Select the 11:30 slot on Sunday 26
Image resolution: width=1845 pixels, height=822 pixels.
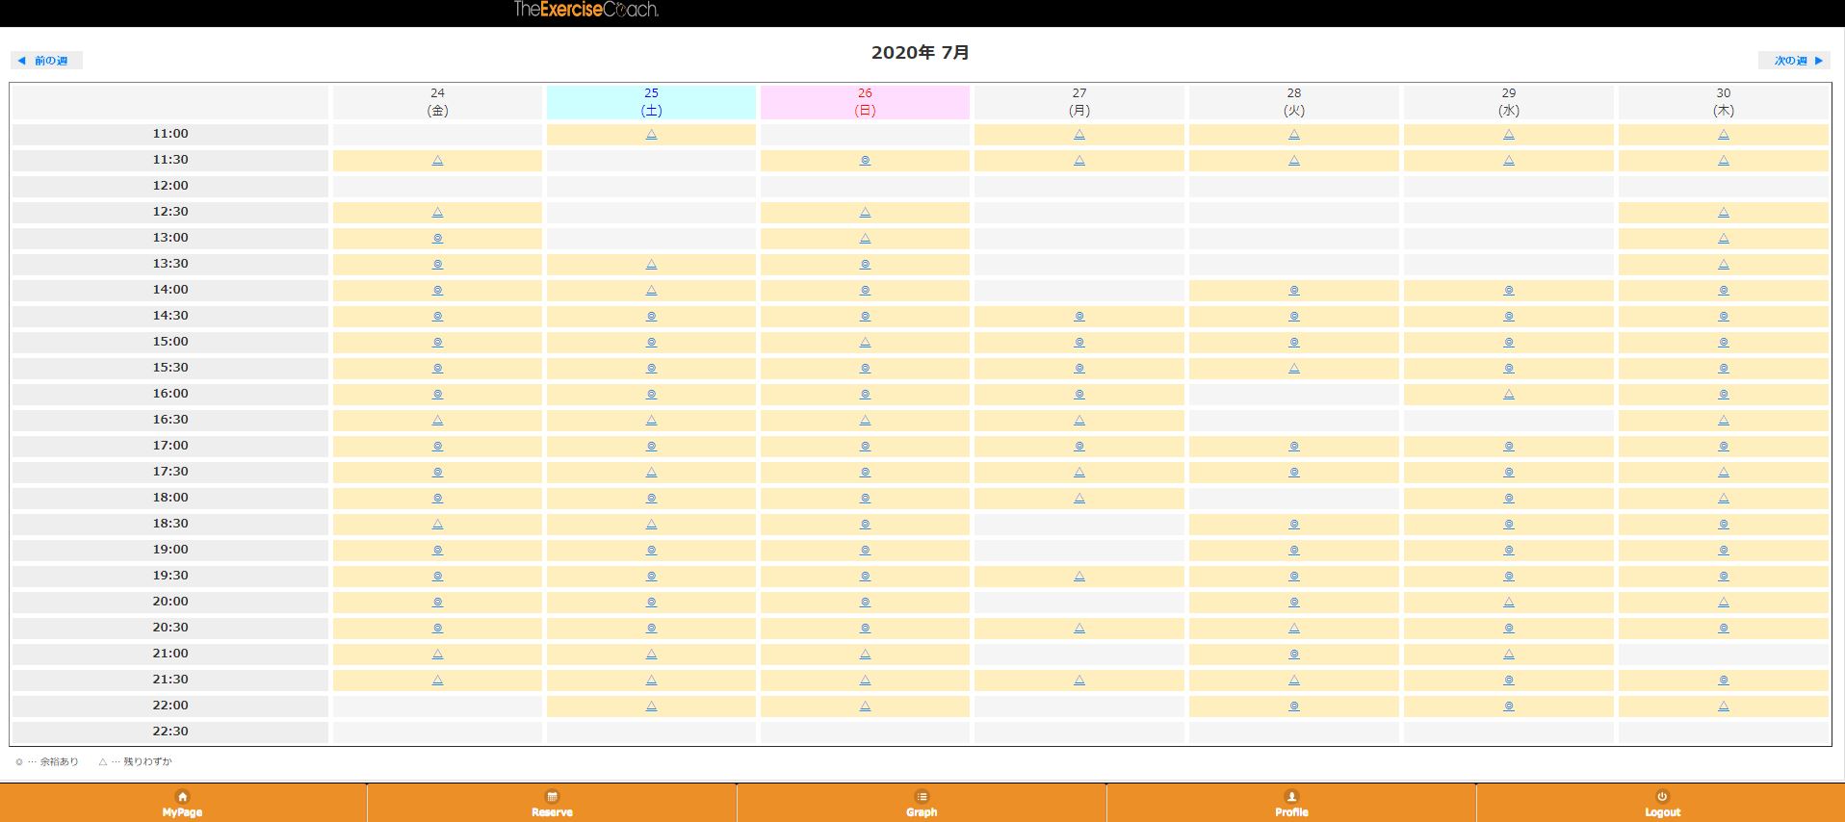pos(865,161)
